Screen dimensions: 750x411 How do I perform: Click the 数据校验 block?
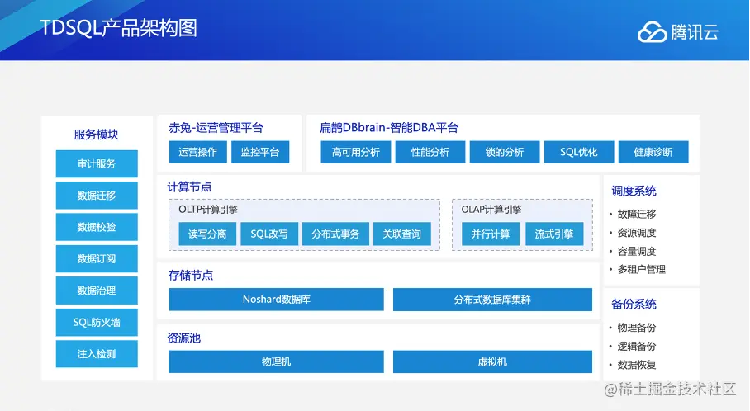coord(97,227)
